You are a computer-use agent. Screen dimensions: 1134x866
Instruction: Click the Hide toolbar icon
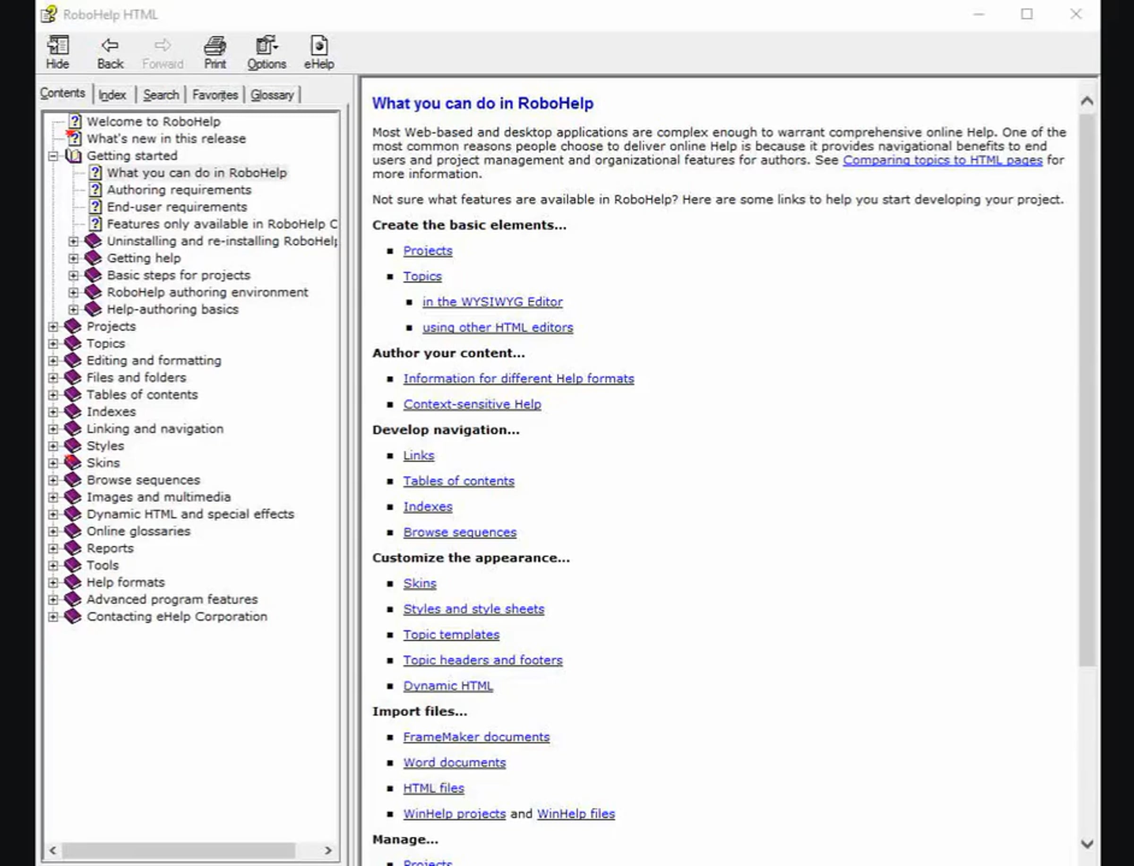[x=57, y=46]
